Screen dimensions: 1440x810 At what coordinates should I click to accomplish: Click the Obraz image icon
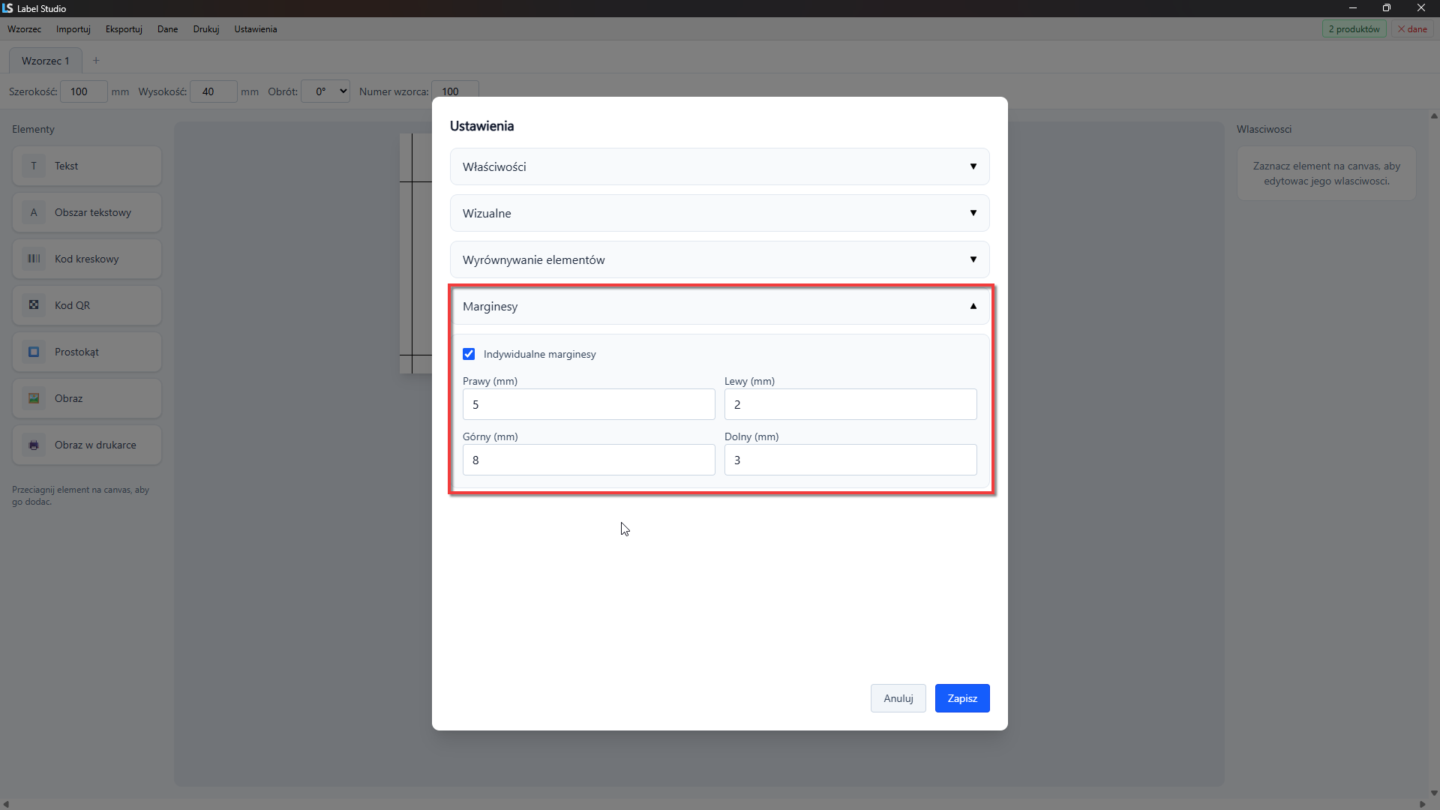34,398
